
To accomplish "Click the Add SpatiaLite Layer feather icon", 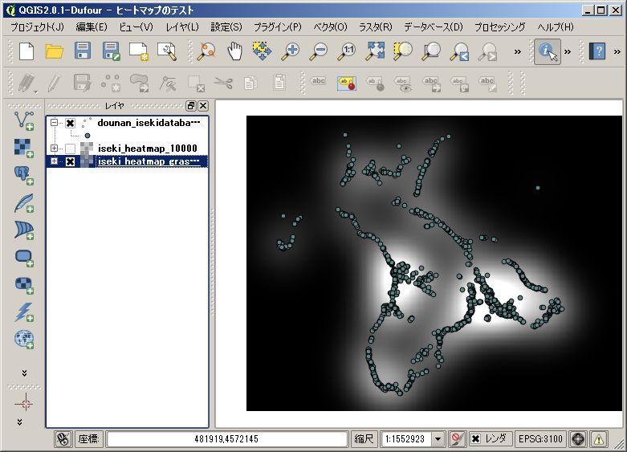I will [x=24, y=203].
